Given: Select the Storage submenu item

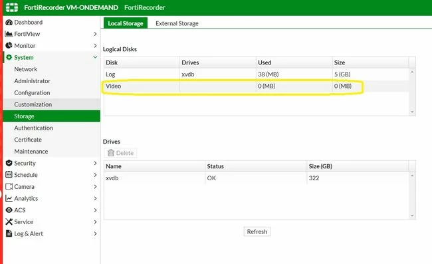Looking at the screenshot, I should [52, 116].
